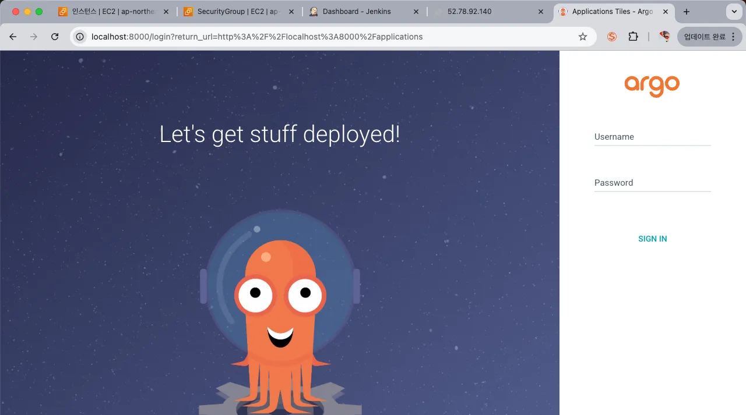Open site information icon in address bar
This screenshot has width=746, height=415.
pos(80,37)
